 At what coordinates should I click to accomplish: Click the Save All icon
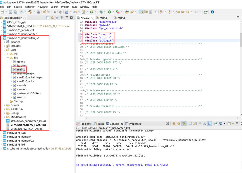click(x=15, y=12)
